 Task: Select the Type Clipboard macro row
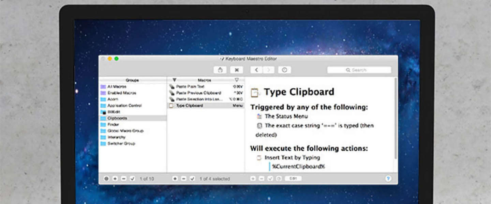[x=206, y=105]
